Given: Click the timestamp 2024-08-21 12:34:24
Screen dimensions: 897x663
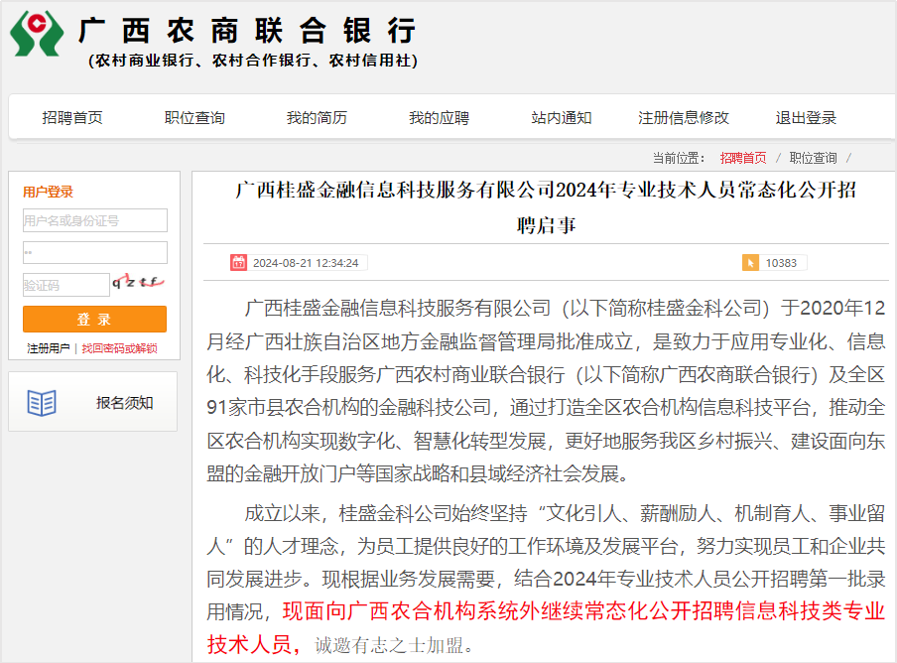Looking at the screenshot, I should click(x=306, y=263).
